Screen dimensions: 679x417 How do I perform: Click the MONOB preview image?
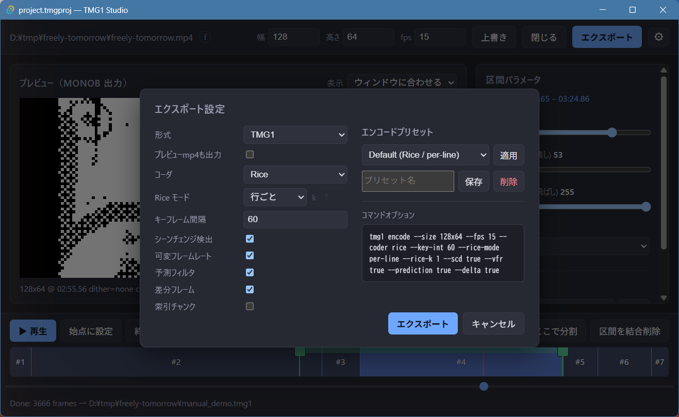coord(80,188)
